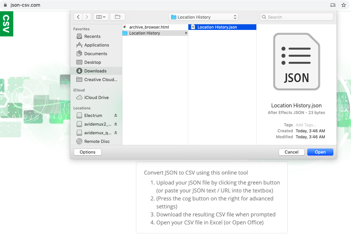The height and width of the screenshot is (235, 351).
Task: Select Recents in the sidebar
Action: 96,36
